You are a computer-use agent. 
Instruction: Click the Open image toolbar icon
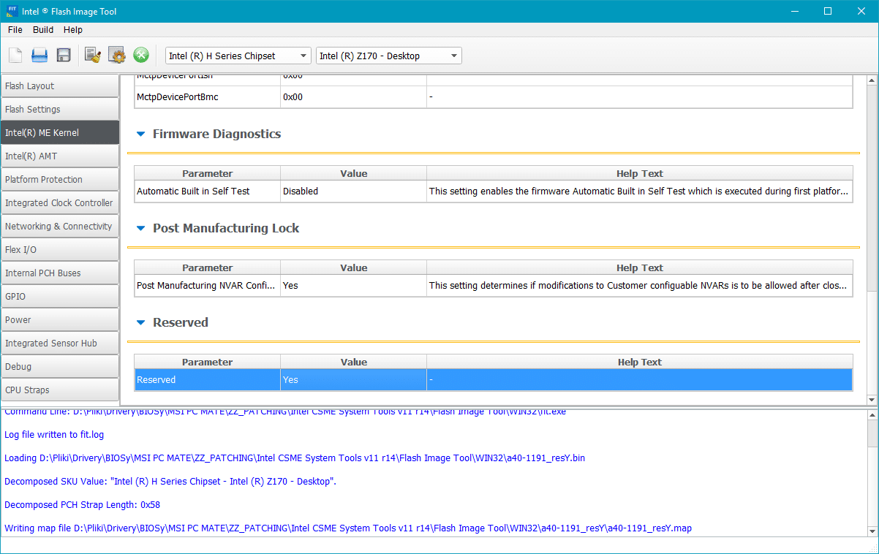[x=39, y=56]
